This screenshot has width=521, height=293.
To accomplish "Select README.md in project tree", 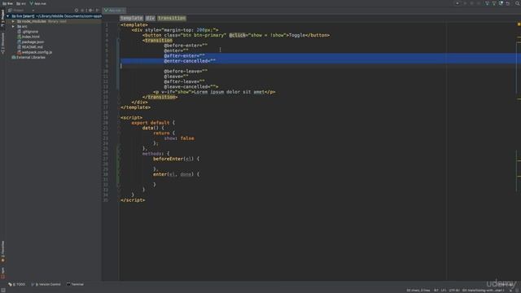I will (29, 47).
